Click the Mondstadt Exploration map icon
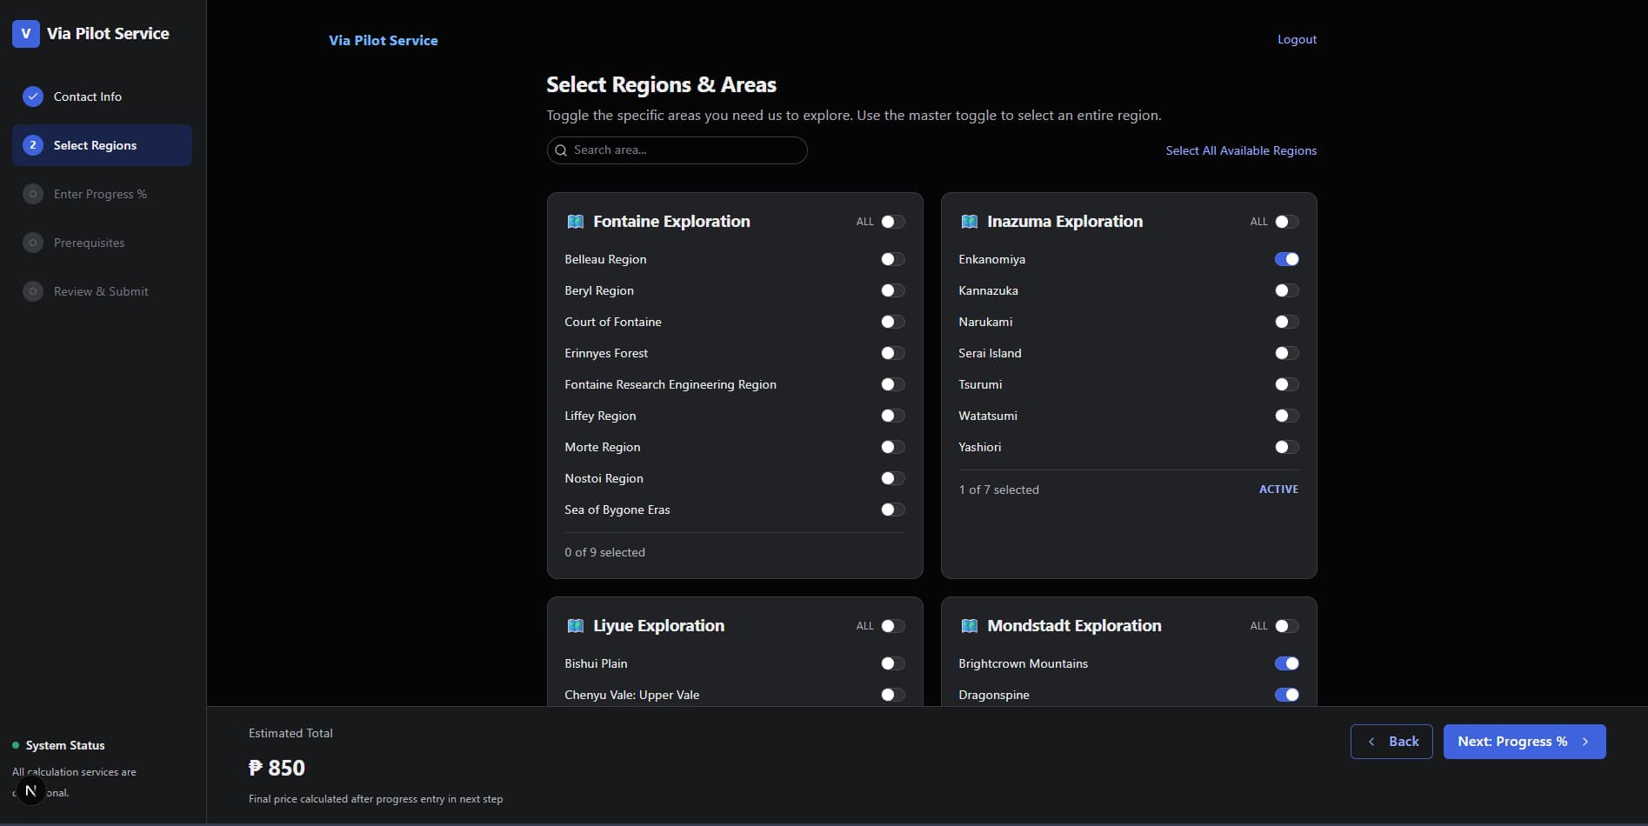 coord(969,626)
